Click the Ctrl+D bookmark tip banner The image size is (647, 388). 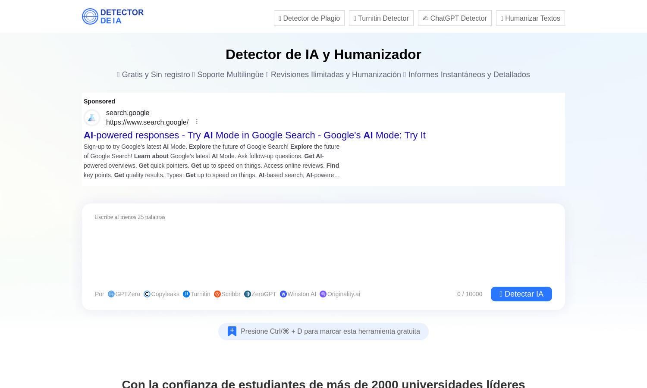point(323,332)
